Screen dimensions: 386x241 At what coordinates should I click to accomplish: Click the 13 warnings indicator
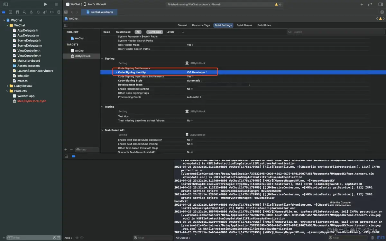(x=278, y=4)
